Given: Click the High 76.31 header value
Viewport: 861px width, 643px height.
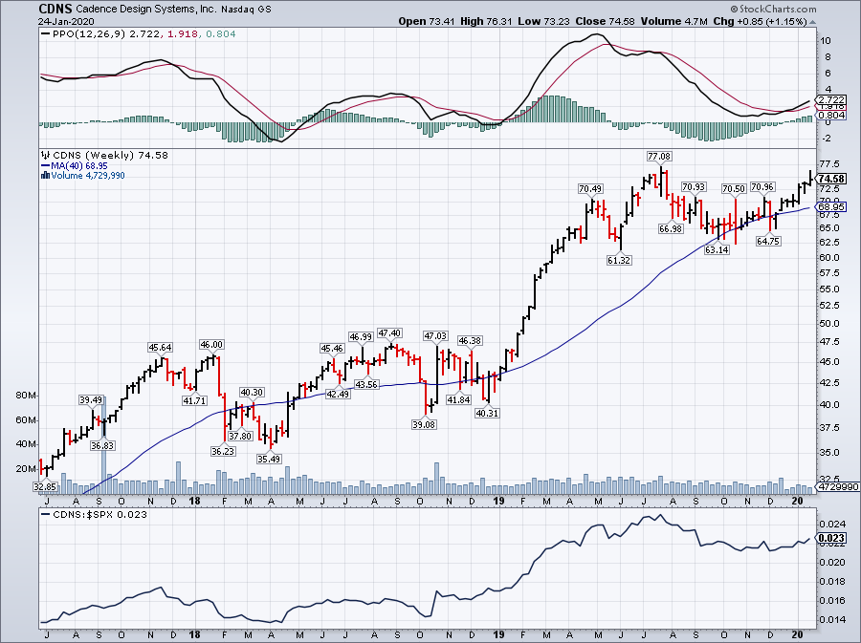Looking at the screenshot, I should [x=486, y=21].
